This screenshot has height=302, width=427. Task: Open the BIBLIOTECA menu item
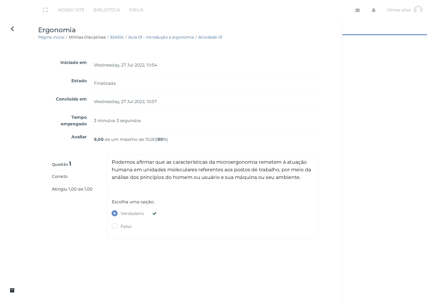pyautogui.click(x=106, y=10)
